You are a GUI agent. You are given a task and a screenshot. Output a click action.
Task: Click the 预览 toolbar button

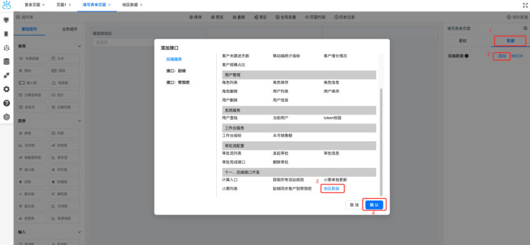pos(217,17)
